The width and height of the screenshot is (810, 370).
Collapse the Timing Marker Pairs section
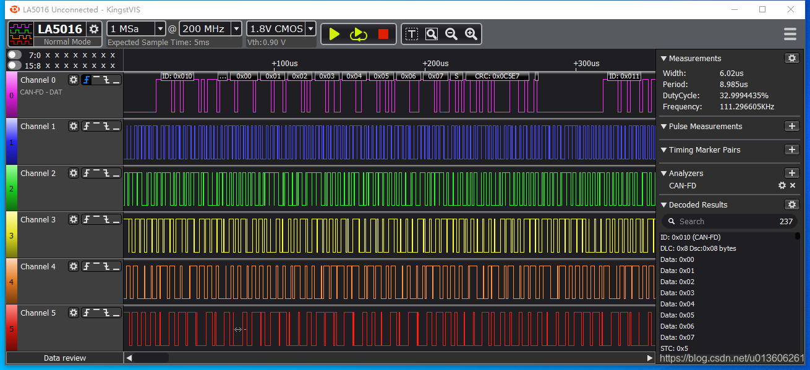tap(663, 150)
